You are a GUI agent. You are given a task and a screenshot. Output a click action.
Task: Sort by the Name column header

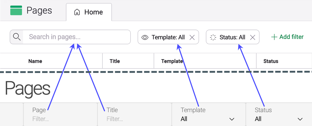click(x=35, y=61)
